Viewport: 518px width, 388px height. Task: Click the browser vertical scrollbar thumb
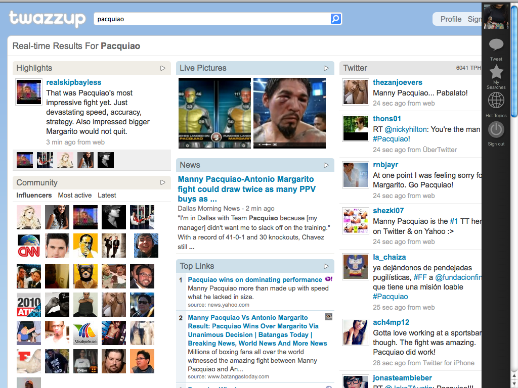pyautogui.click(x=514, y=61)
